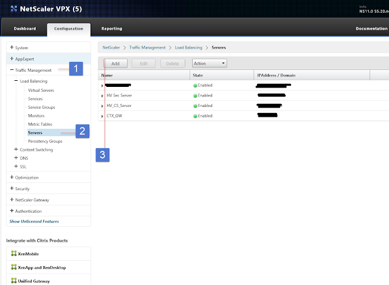The image size is (389, 285).
Task: Click XenMobile integration link
Action: point(29,254)
